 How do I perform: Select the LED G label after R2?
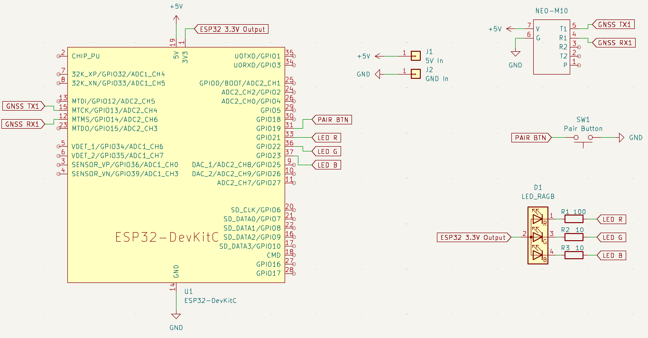point(611,237)
